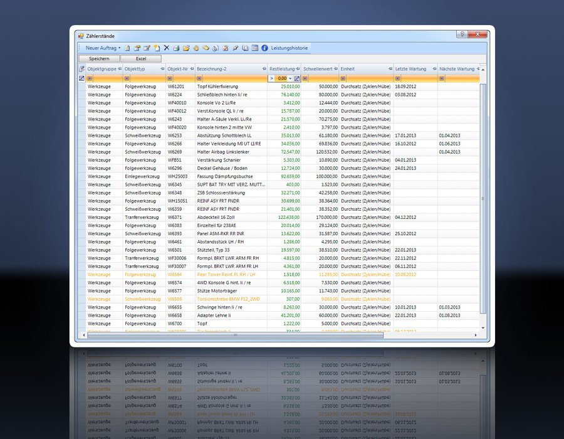Open Objekt-Nr filter operator selector
564x439 pixels.
click(x=170, y=78)
